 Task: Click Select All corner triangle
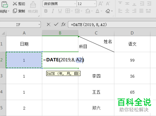(3, 33)
